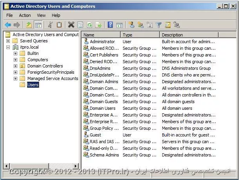Click right arrow of tree scrollbar
Screen dimensions: 239x180
tap(76, 166)
